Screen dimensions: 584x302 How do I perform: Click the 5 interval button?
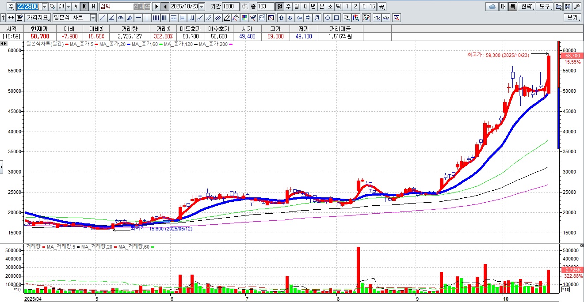[x=364, y=7]
